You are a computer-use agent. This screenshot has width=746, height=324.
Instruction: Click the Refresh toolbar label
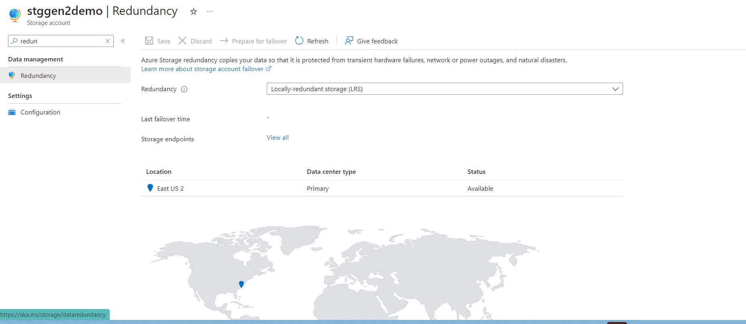coord(318,41)
